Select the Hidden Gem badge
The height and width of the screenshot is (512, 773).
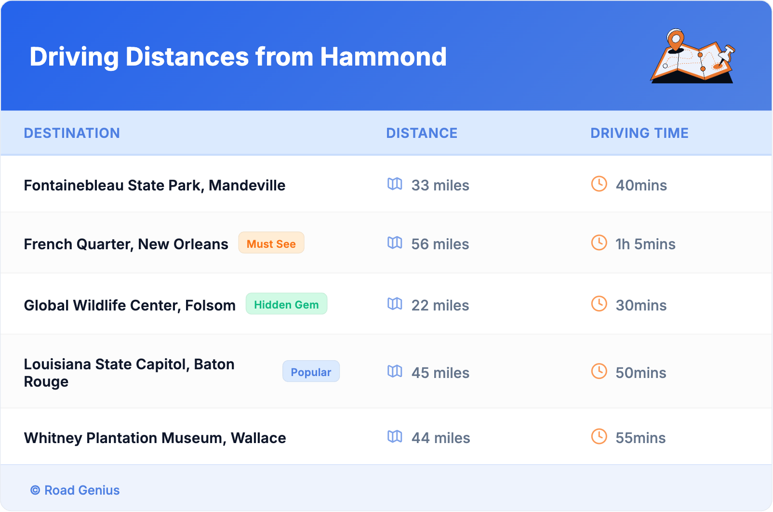point(286,304)
